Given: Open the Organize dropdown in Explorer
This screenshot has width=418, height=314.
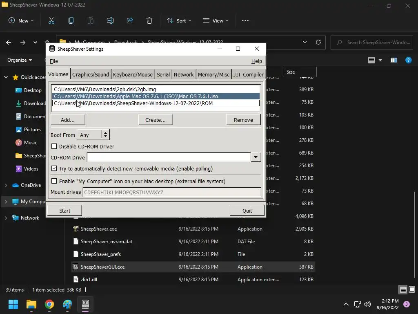Looking at the screenshot, I should 20,60.
